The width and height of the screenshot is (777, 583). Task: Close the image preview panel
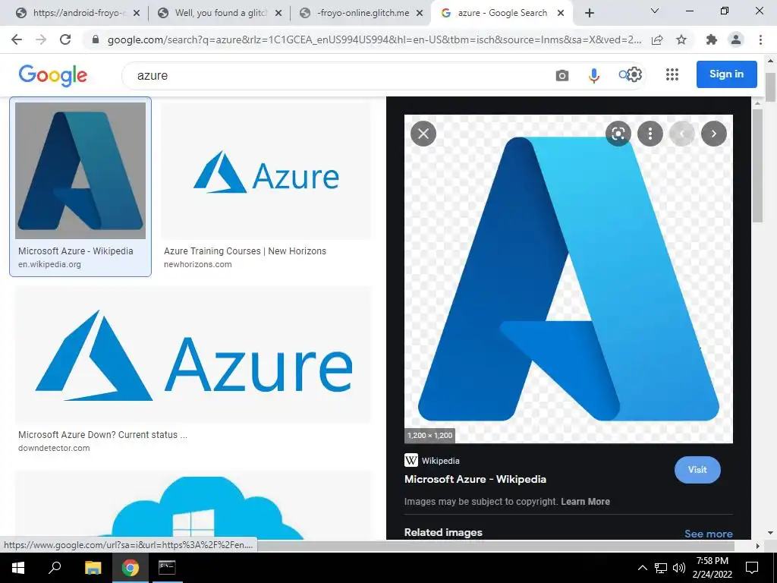tap(423, 134)
